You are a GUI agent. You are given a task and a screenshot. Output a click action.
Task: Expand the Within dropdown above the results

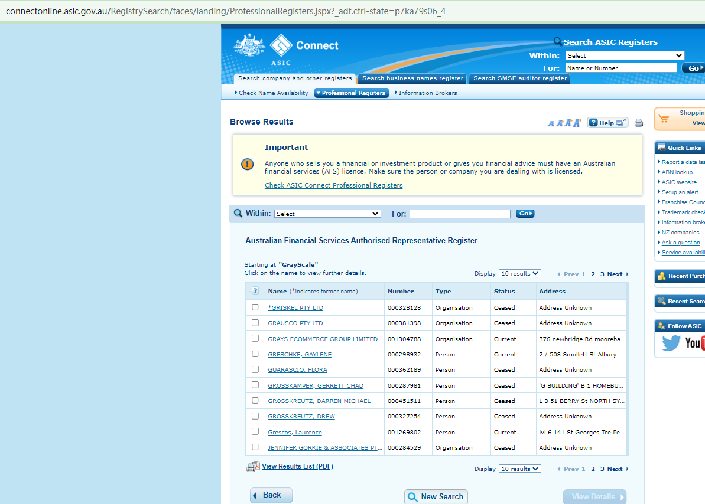click(x=327, y=214)
